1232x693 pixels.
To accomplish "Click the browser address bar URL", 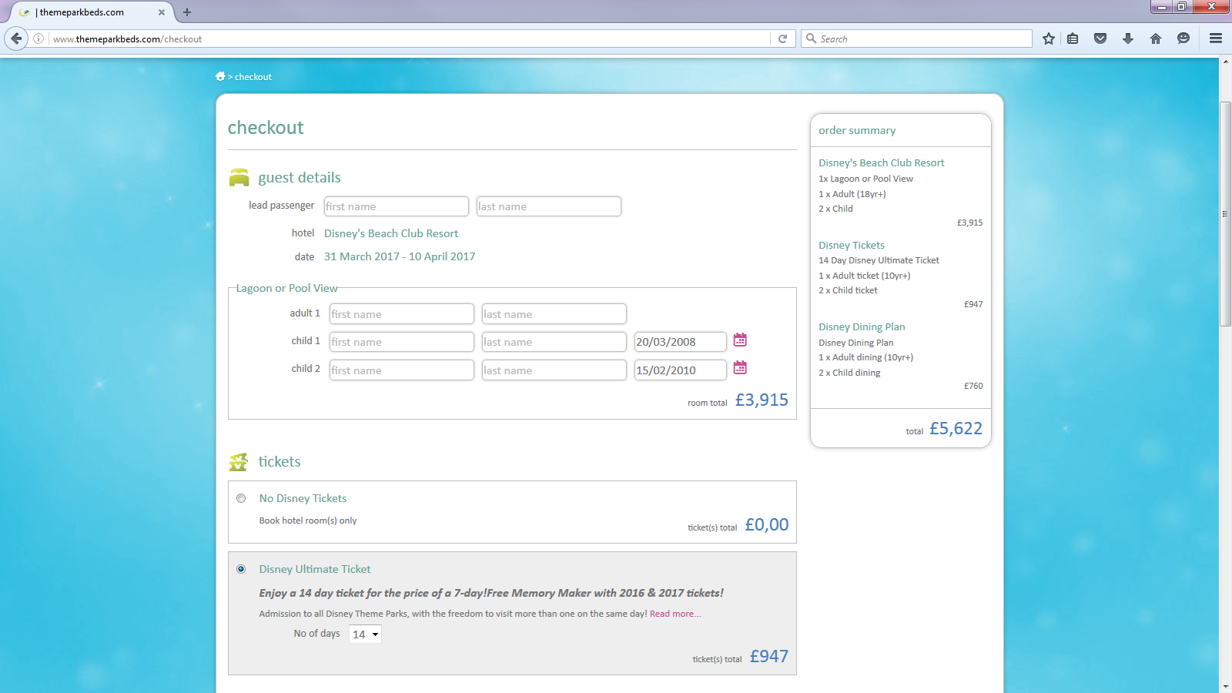I will tap(408, 38).
